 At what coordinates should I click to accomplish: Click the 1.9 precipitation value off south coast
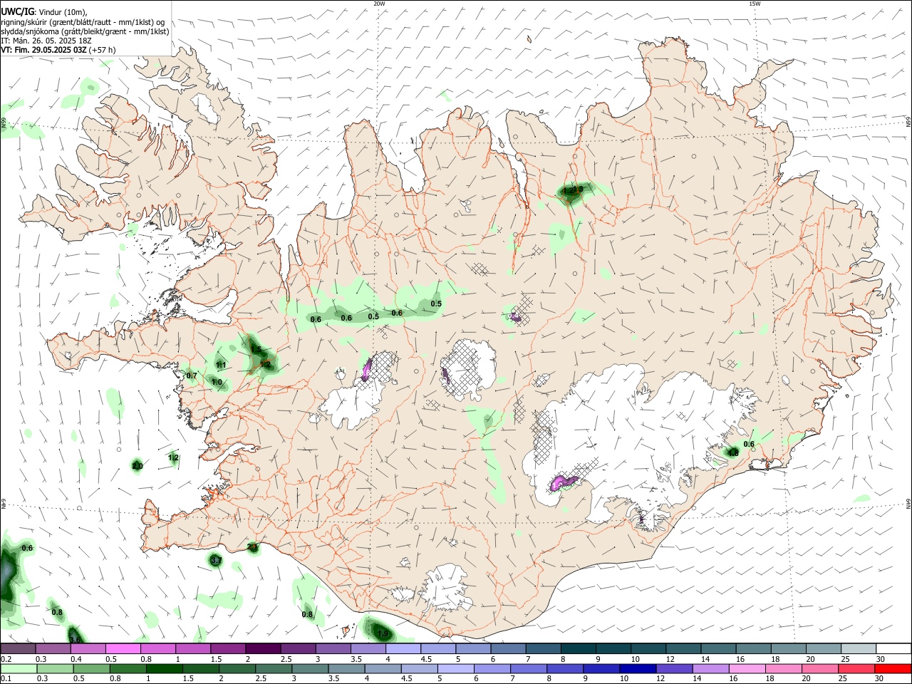click(x=383, y=633)
